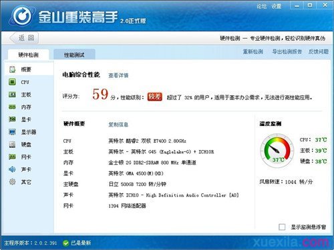Click the green 已是最新 checkmark icon

coord(65,243)
